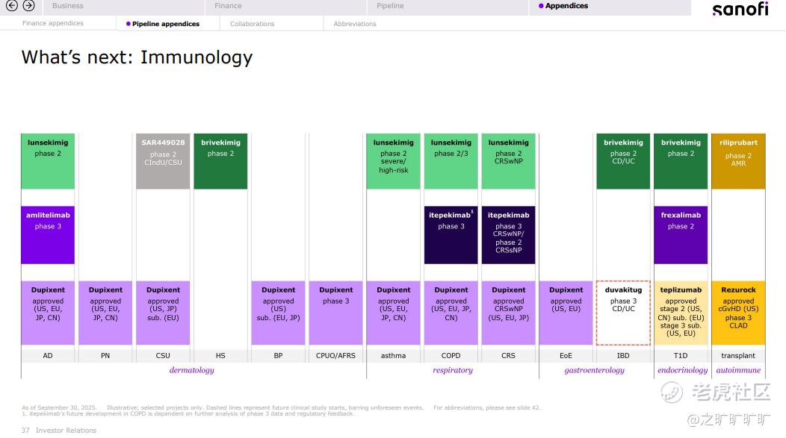Image resolution: width=786 pixels, height=438 pixels.
Task: Select itepekimab phase 3 COPD box
Action: pyautogui.click(x=451, y=235)
